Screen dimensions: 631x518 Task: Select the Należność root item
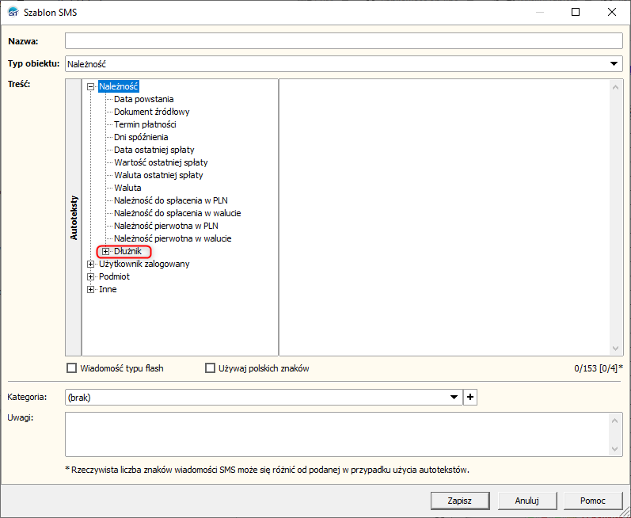click(x=118, y=86)
